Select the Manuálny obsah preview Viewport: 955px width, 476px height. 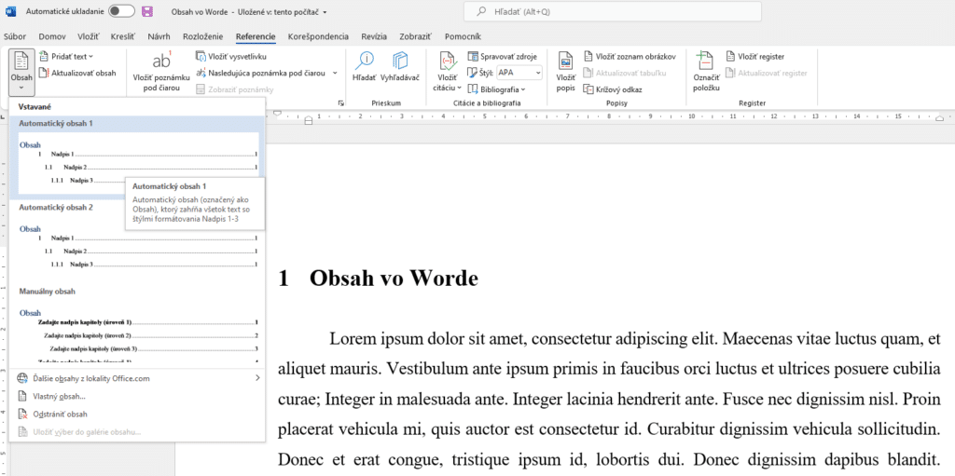(138, 324)
